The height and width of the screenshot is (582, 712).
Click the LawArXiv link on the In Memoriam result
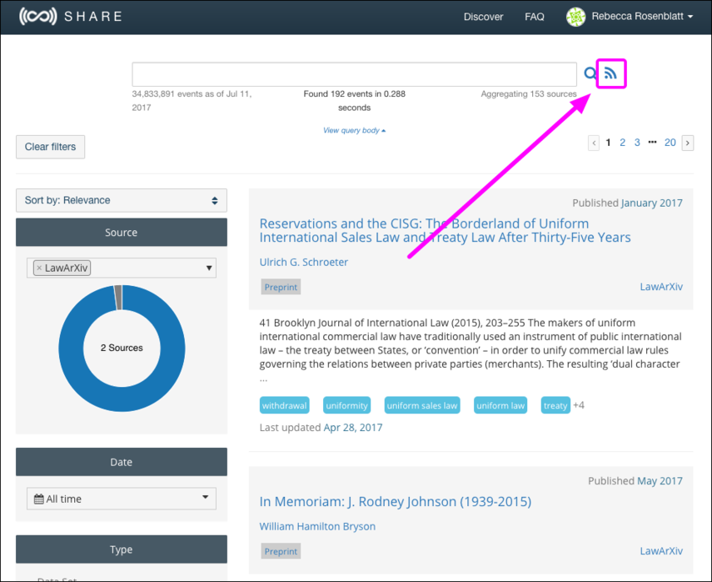tap(661, 551)
